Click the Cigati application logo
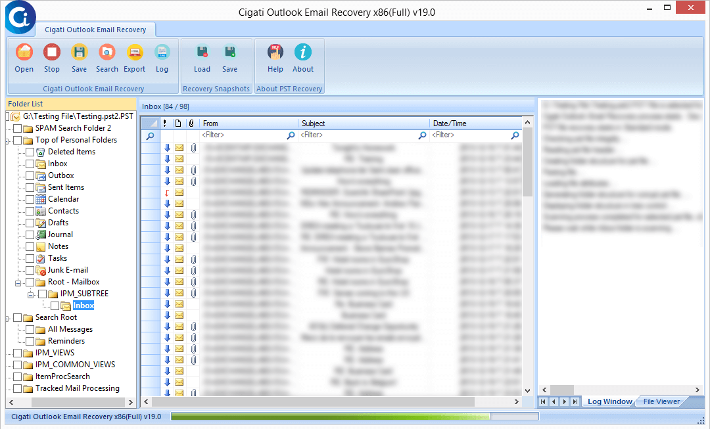Viewport: 710px width, 429px height. pyautogui.click(x=20, y=17)
